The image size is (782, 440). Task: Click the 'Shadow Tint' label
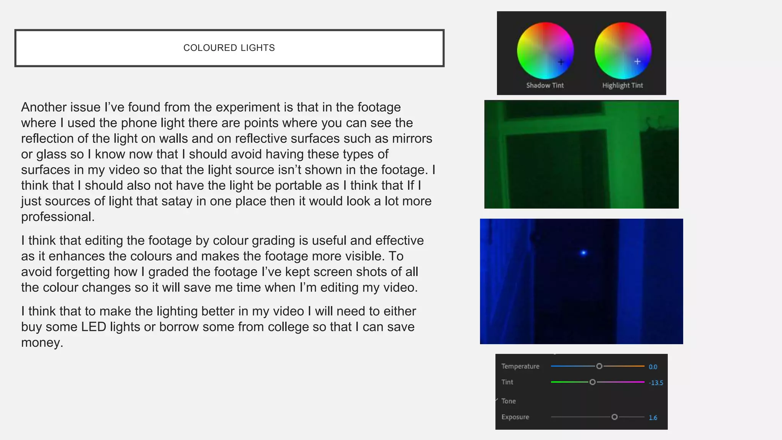(545, 86)
